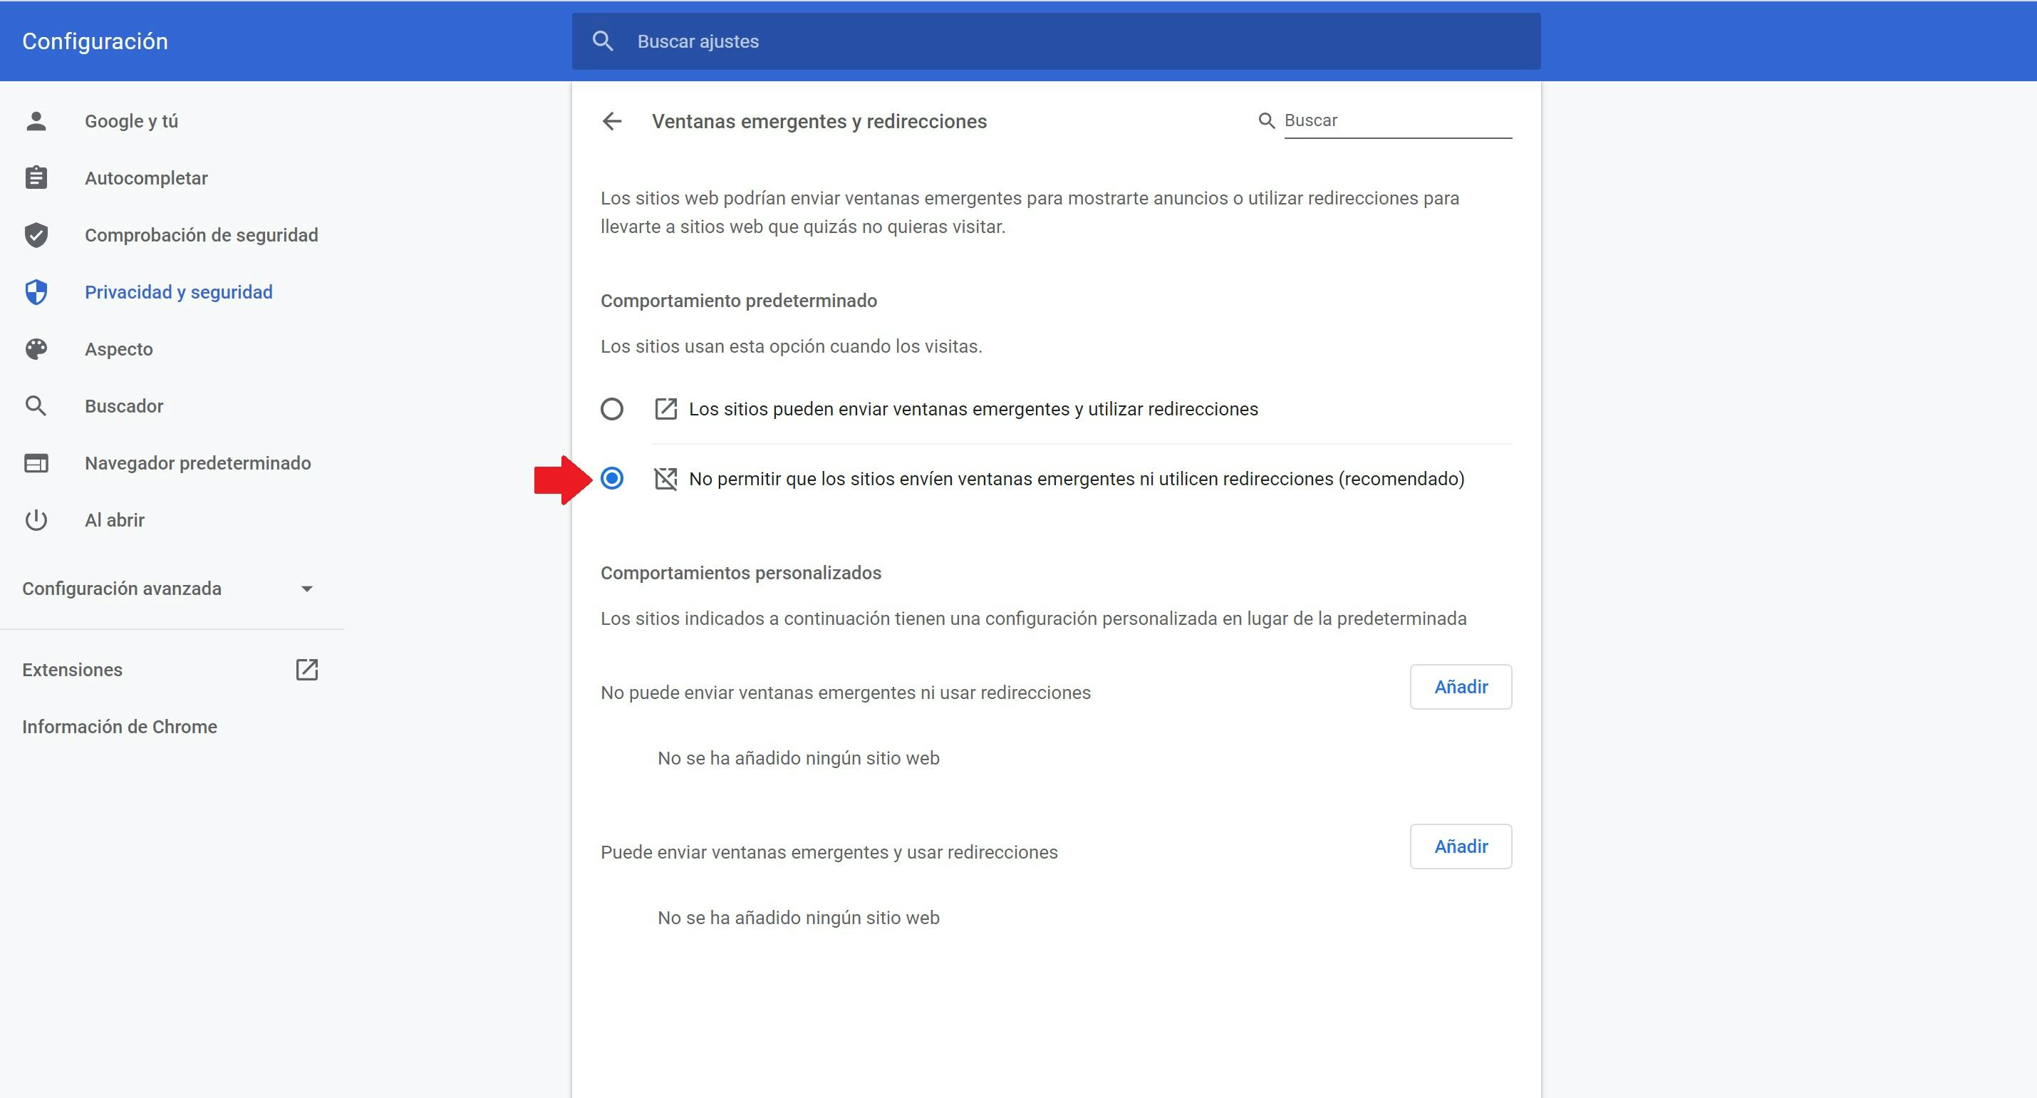Click Añadir for blocked pop-up sites
Screen dimensions: 2037x1098
click(x=1461, y=687)
